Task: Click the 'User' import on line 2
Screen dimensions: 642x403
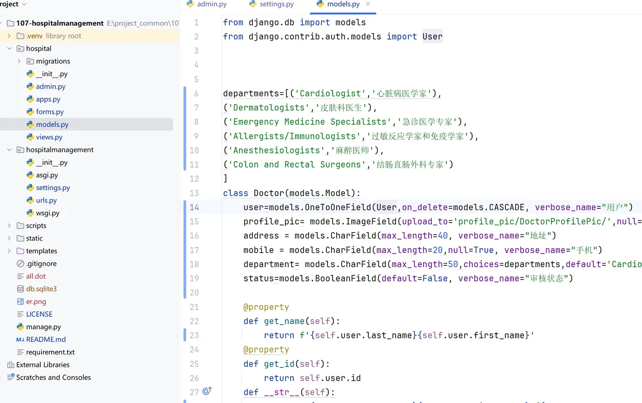Action: tap(432, 37)
